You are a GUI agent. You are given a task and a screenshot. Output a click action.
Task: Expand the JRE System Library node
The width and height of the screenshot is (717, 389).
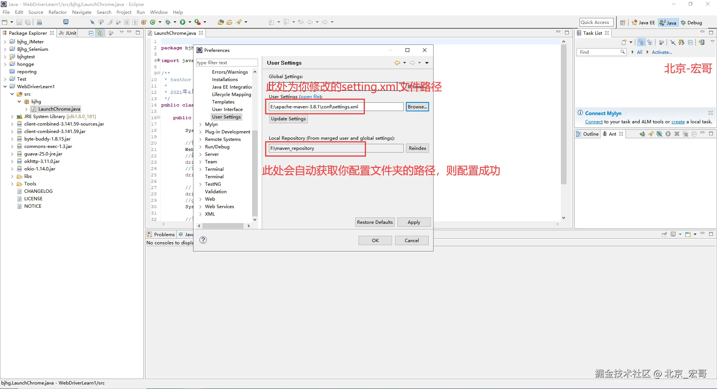point(12,117)
